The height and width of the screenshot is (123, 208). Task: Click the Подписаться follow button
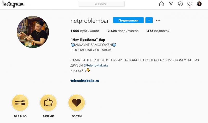(128, 20)
